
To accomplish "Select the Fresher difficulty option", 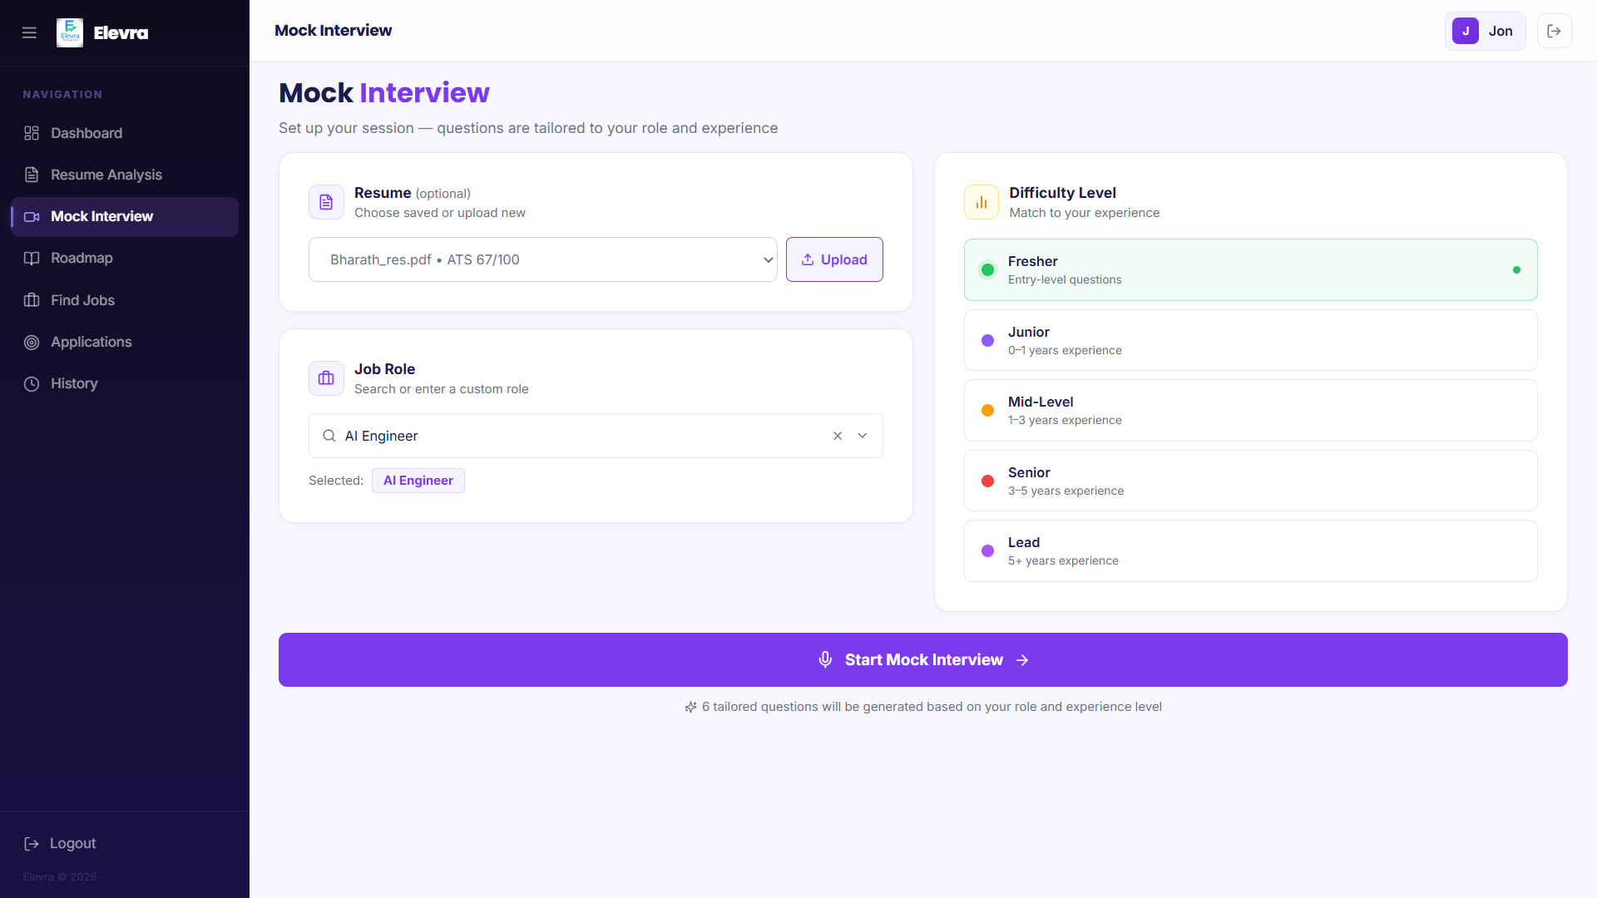I will pyautogui.click(x=1250, y=270).
